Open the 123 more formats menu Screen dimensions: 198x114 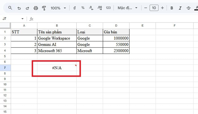click(x=108, y=8)
